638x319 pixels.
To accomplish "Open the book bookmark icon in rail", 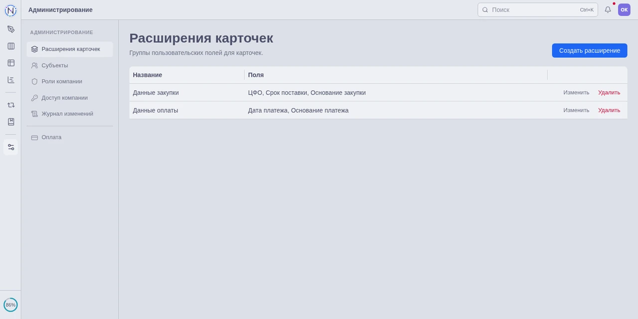I will coord(11,122).
